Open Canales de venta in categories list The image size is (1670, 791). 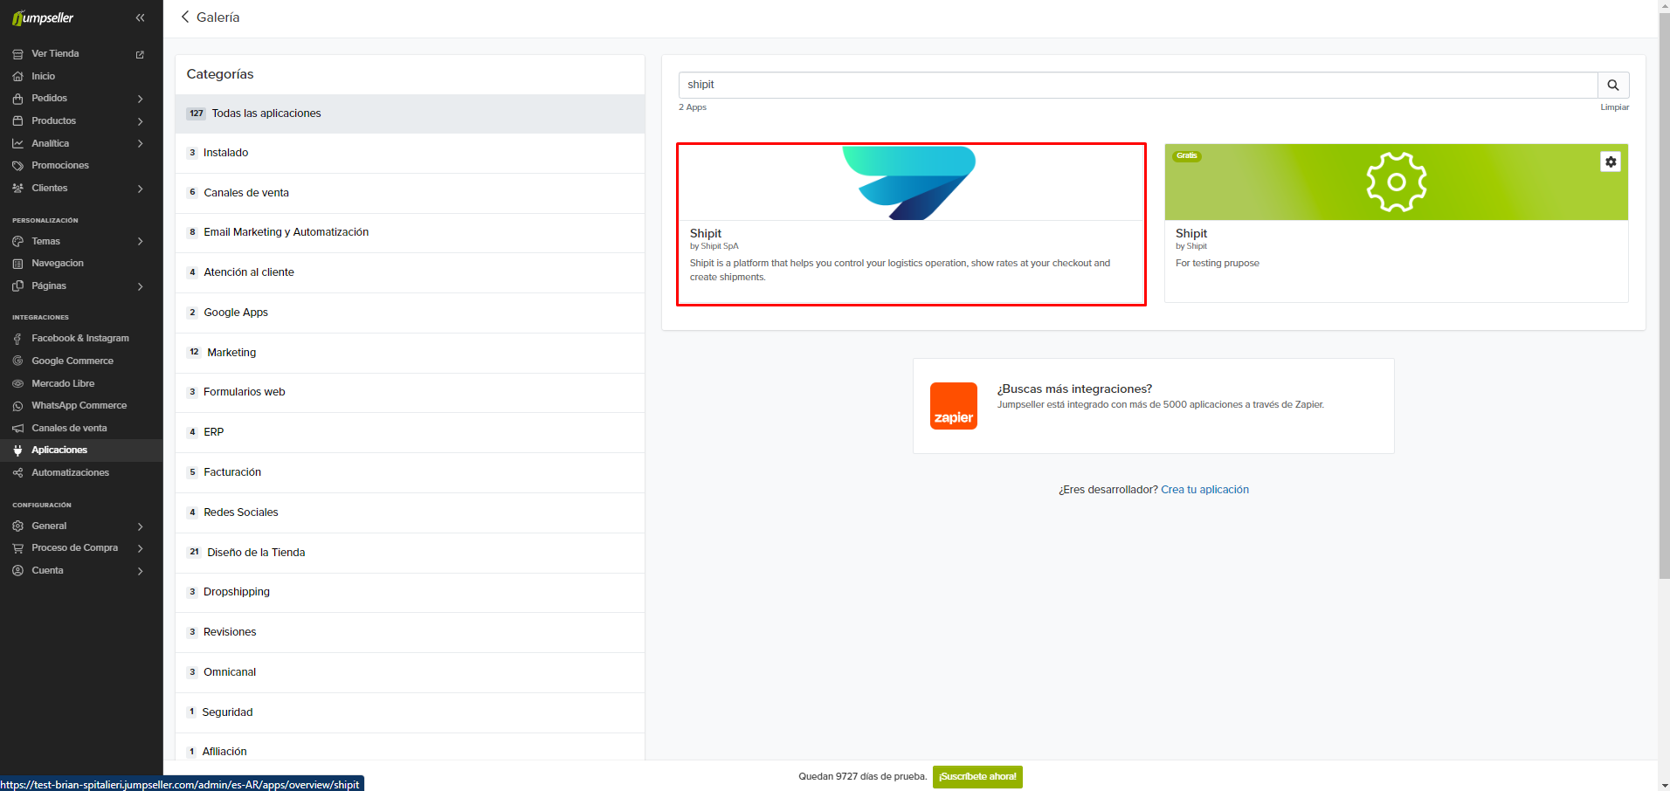coord(410,193)
